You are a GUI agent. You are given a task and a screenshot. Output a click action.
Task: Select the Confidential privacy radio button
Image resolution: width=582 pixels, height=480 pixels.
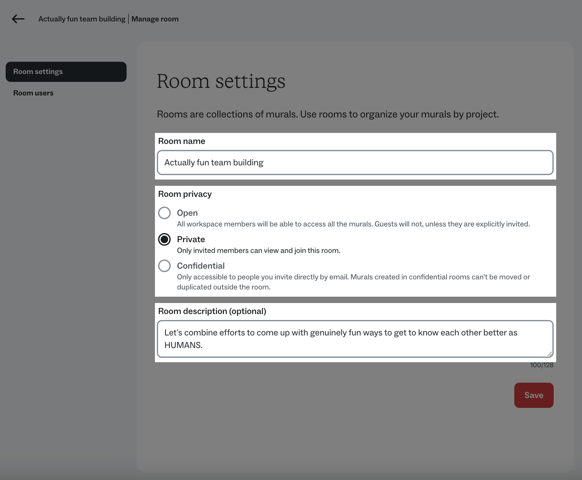pos(164,266)
